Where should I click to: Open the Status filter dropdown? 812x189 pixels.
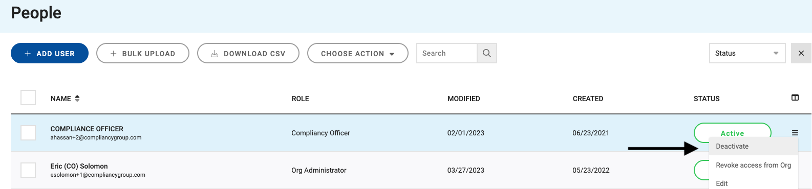(x=747, y=53)
